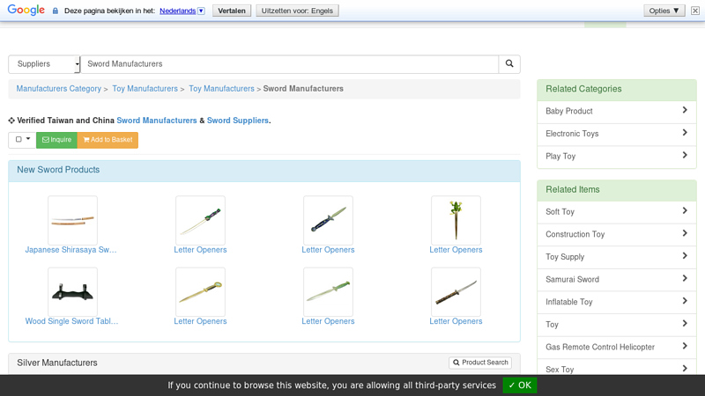Click the Product Search button
The width and height of the screenshot is (705, 396).
480,363
